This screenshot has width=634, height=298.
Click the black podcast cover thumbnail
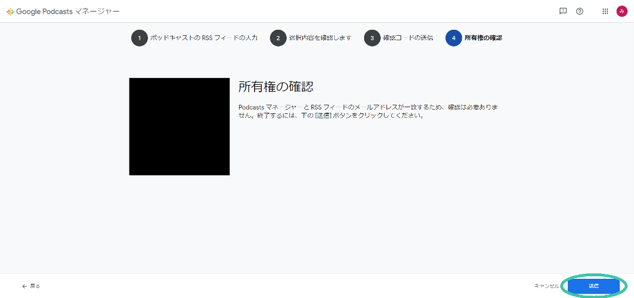pos(180,126)
